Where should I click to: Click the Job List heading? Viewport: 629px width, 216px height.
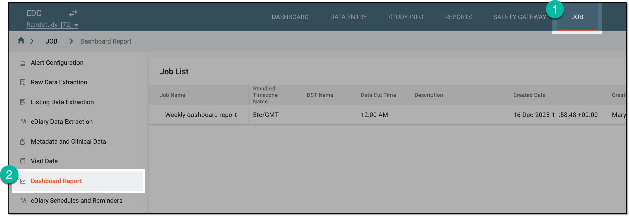174,72
